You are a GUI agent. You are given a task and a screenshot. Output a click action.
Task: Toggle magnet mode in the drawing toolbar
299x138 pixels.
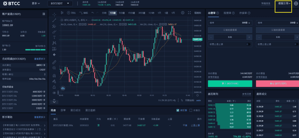[54, 75]
